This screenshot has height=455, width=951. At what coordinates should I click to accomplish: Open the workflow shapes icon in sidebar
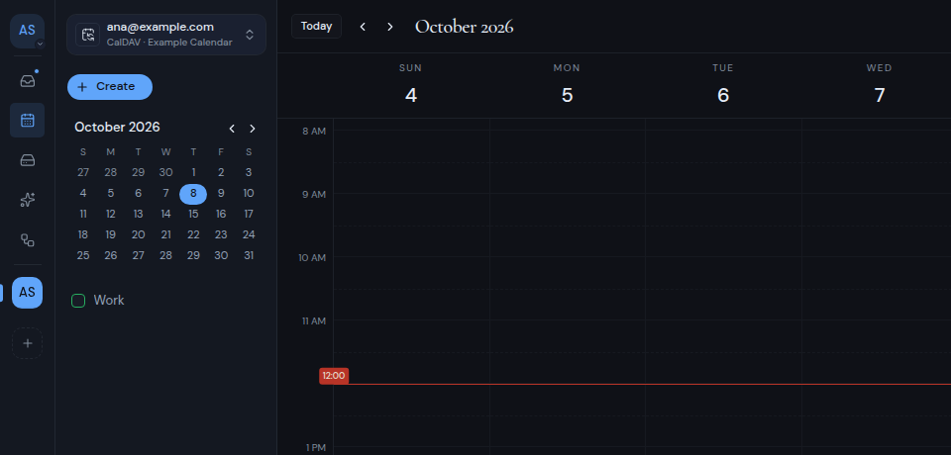coord(28,240)
